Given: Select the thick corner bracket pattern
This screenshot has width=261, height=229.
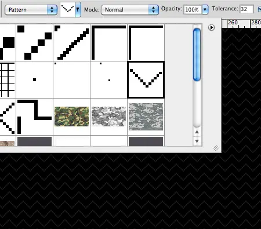Looking at the screenshot, I should pos(109,42).
